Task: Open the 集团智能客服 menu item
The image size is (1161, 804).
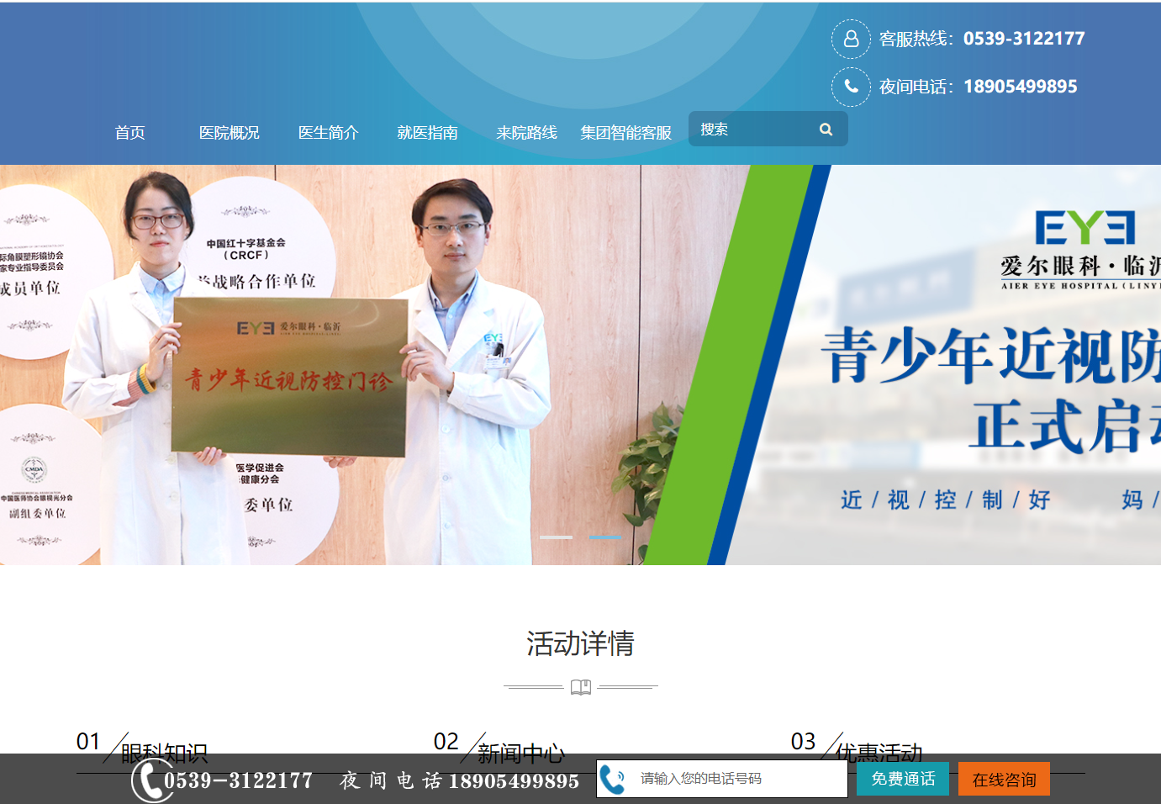Action: pos(626,133)
